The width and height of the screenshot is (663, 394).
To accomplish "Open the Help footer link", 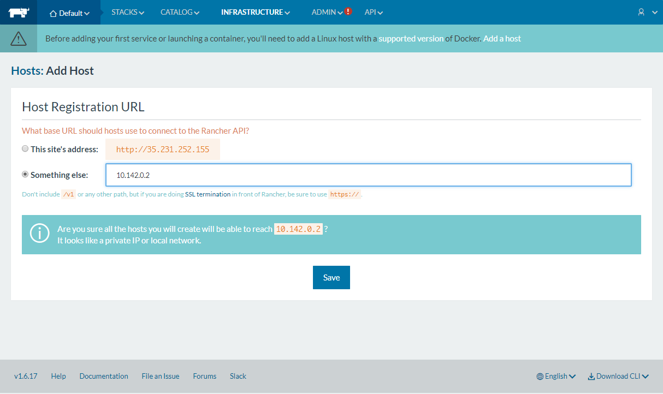I will (x=58, y=376).
